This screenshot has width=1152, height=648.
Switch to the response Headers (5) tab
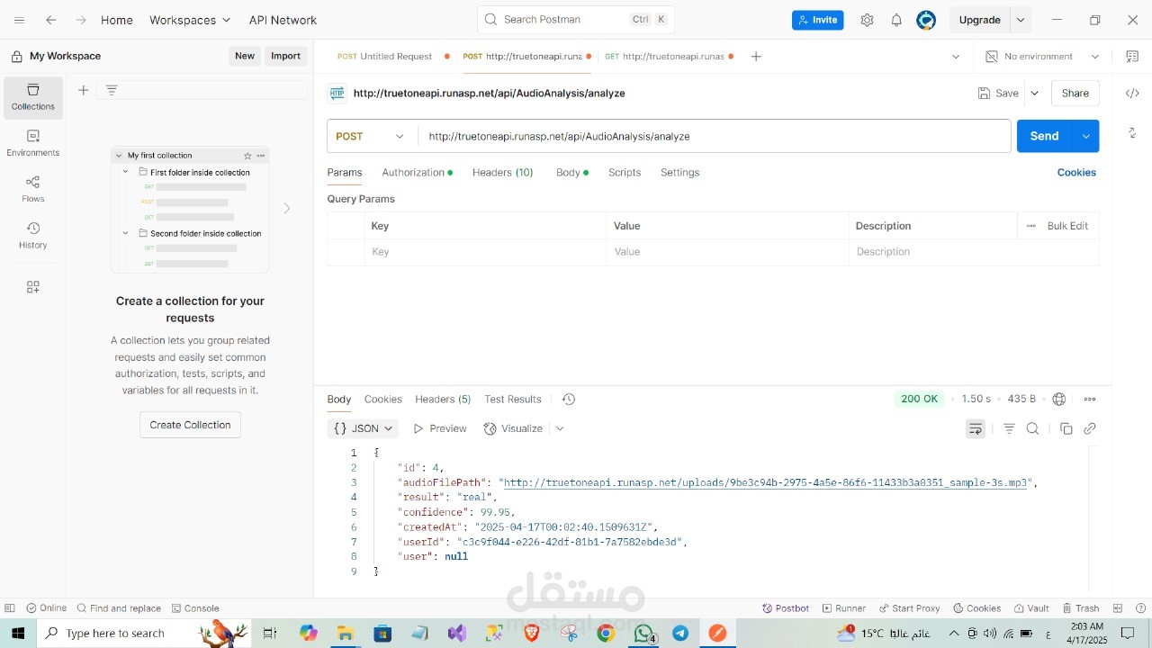tap(443, 400)
